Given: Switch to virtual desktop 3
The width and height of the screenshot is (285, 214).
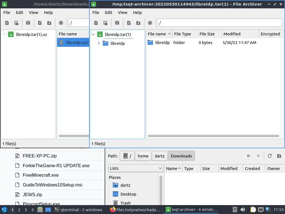Looking at the screenshot, I should coord(26,210).
